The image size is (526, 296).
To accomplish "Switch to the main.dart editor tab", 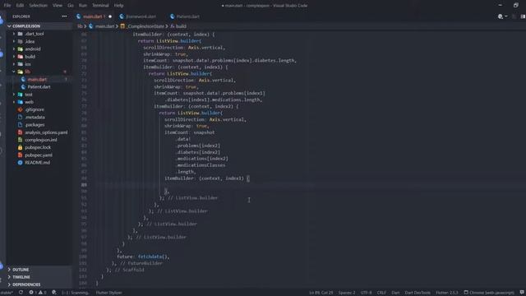I will 94,16.
